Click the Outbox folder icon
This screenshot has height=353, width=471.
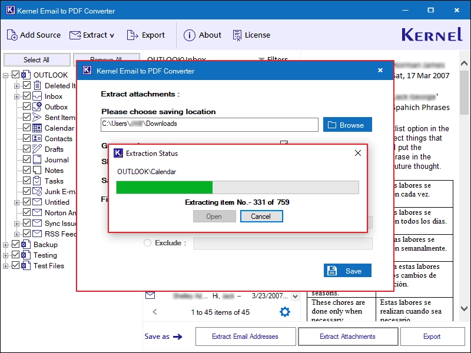[37, 106]
